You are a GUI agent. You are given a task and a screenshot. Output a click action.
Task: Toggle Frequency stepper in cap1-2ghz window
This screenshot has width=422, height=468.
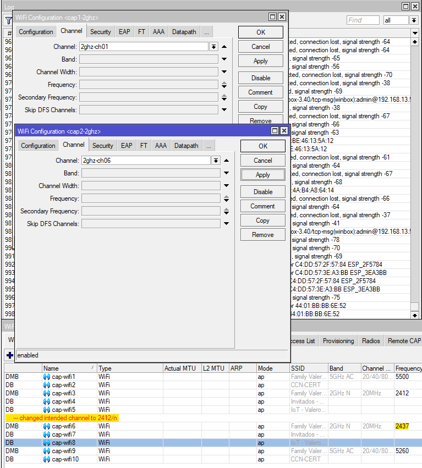224,85
